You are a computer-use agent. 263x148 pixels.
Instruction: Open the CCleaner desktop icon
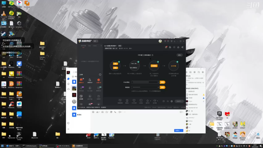pos(12,105)
